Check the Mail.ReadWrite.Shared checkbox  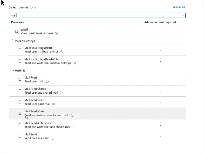coord(20,125)
